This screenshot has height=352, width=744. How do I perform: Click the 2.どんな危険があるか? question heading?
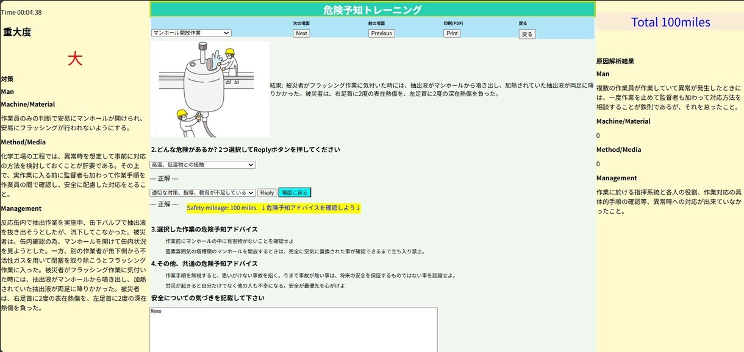(246, 149)
